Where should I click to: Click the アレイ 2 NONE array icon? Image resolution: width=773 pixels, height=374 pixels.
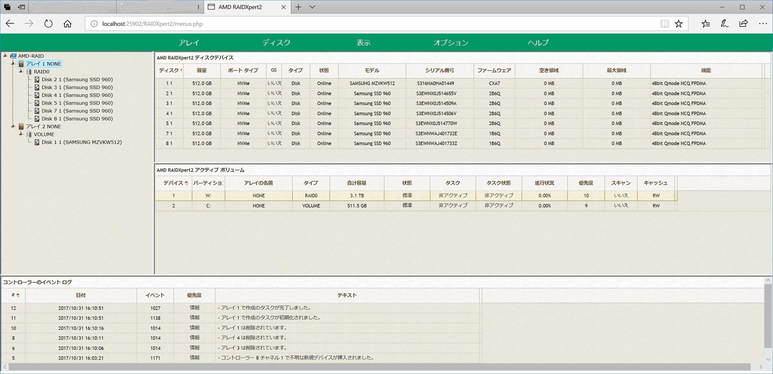(21, 127)
